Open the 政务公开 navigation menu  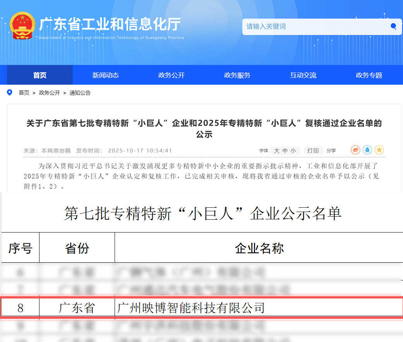tap(171, 75)
